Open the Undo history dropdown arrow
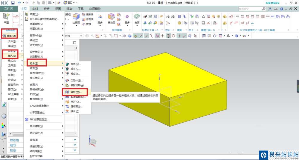 (23, 3)
